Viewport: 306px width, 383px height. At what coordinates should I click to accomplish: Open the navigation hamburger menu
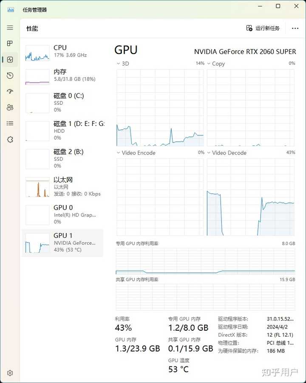click(x=10, y=28)
